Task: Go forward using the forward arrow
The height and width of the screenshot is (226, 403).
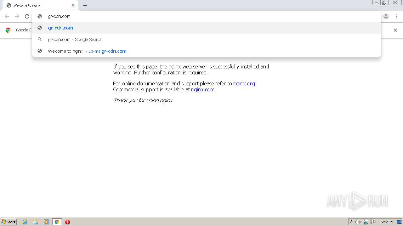Action: [x=17, y=16]
